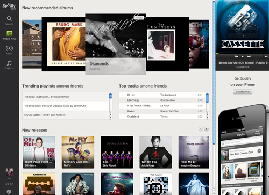The image size is (269, 195).
Task: Open Joe's profile avatar
Action: (9, 172)
